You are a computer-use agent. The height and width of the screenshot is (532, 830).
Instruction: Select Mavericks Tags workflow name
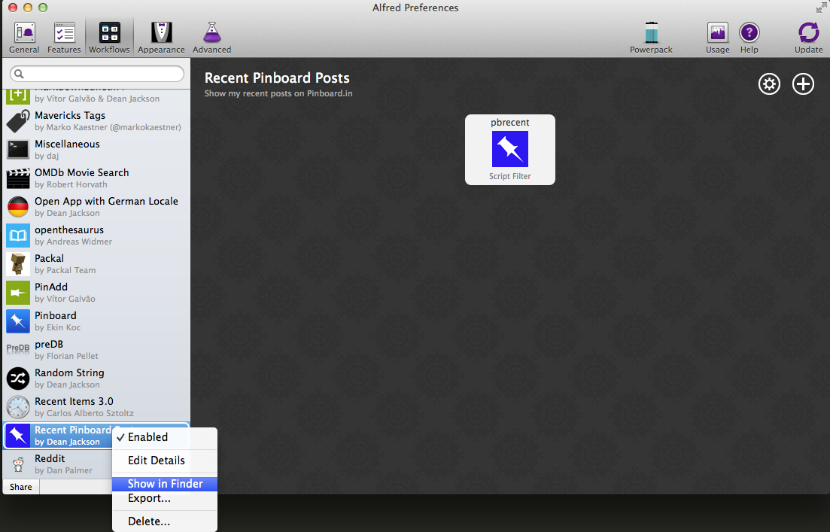tap(70, 115)
